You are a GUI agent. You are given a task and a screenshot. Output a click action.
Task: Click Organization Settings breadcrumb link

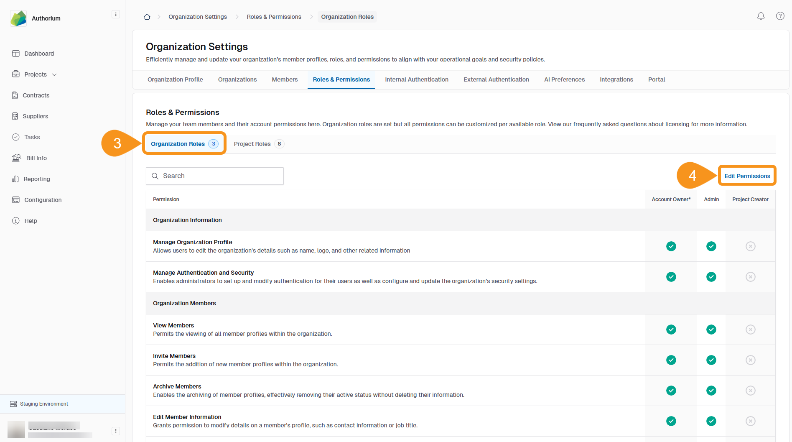click(197, 17)
